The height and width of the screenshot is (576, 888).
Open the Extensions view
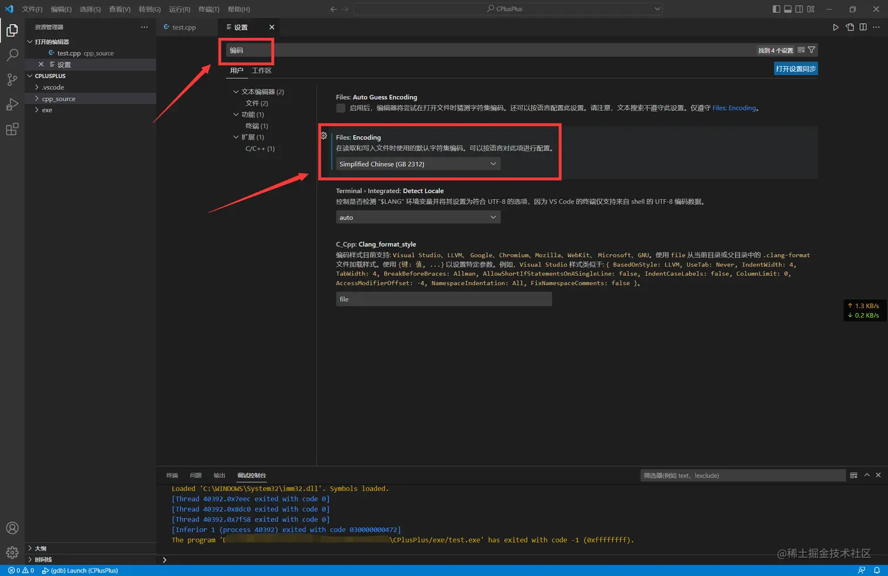click(x=12, y=129)
